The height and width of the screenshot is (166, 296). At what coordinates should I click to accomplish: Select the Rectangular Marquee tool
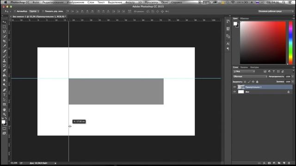point(4,27)
